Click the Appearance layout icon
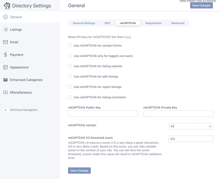The width and height of the screenshot is (220, 179). (x=5, y=67)
